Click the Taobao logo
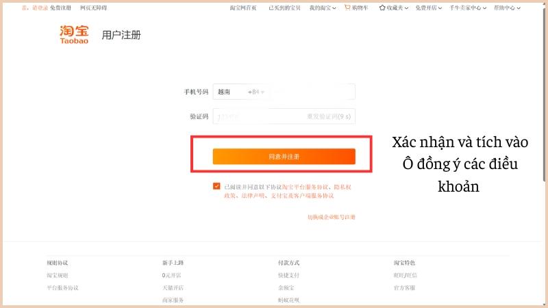 pyautogui.click(x=74, y=35)
